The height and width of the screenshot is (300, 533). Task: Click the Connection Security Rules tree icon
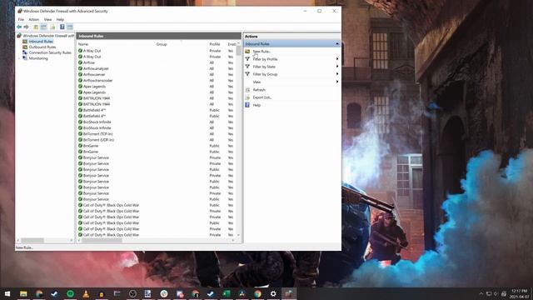tap(25, 52)
